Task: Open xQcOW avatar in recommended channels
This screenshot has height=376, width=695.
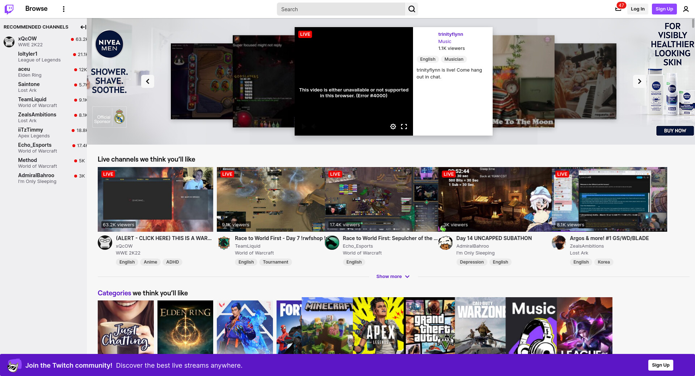Action: coord(9,42)
